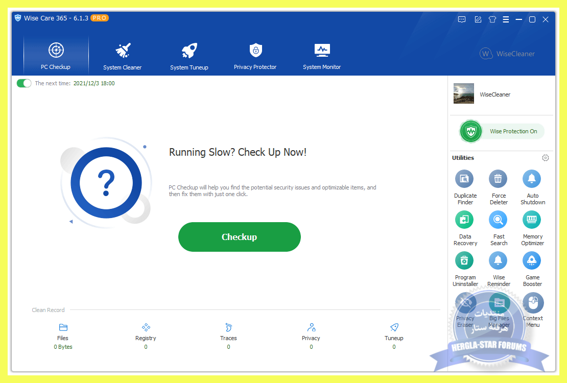Open Wise Reminder utility
Screen dimensions: 567x383
[x=499, y=269]
